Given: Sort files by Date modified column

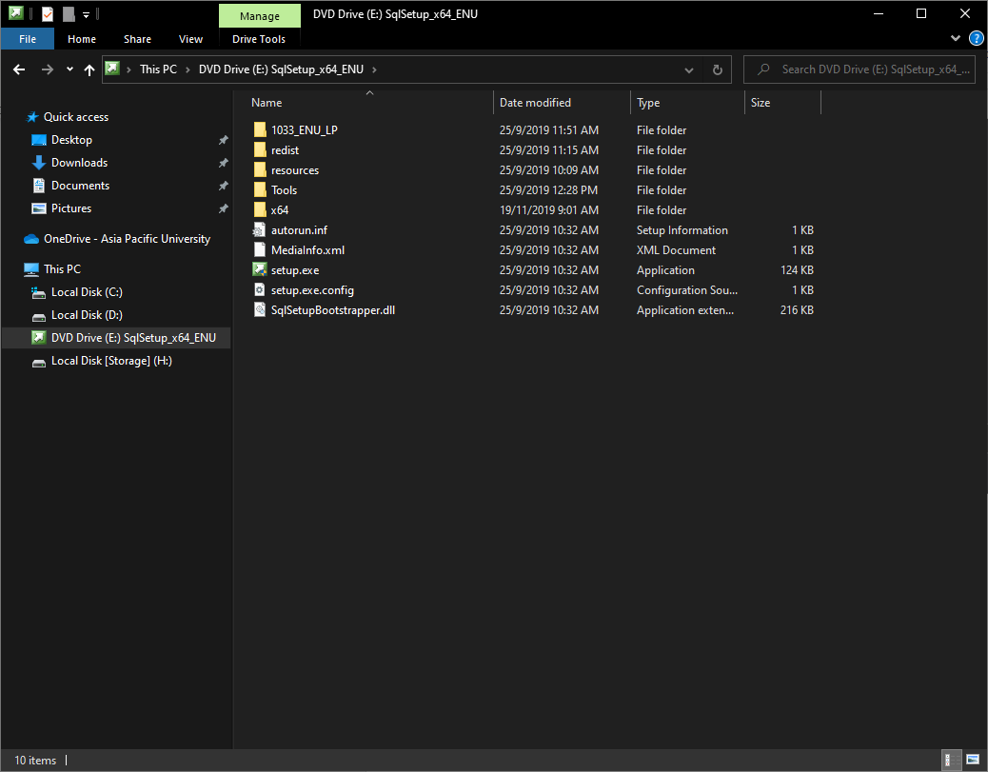Looking at the screenshot, I should pos(535,103).
